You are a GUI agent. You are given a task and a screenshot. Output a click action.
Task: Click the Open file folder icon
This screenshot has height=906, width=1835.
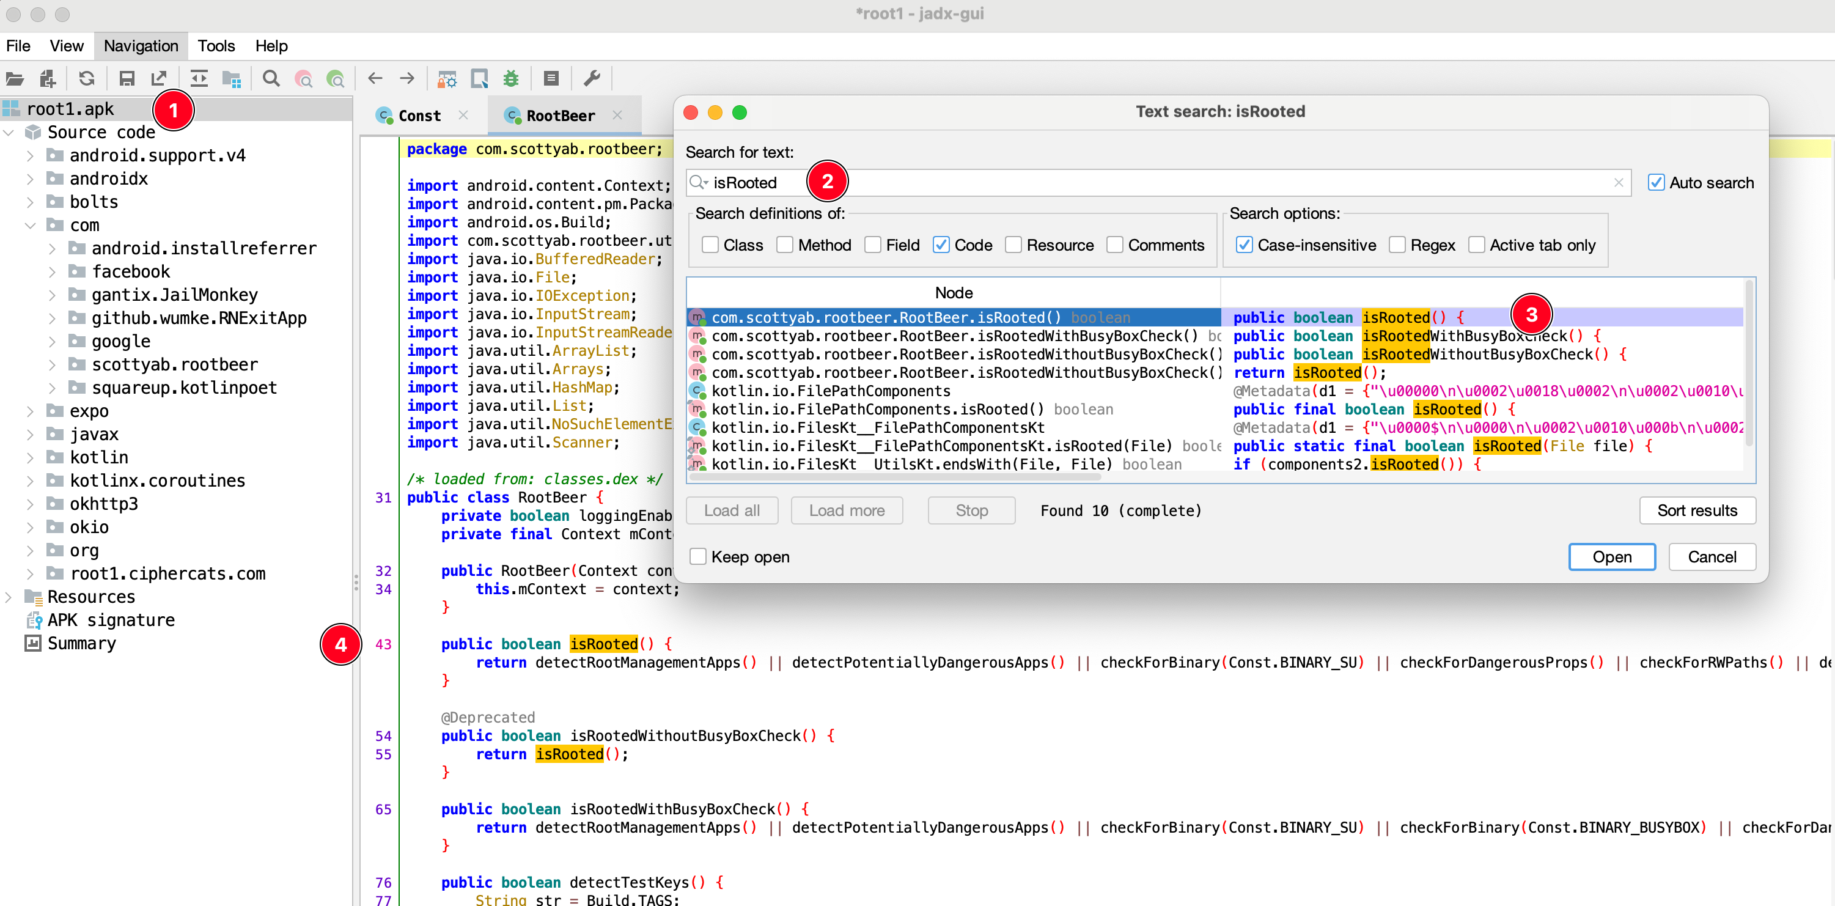[15, 78]
